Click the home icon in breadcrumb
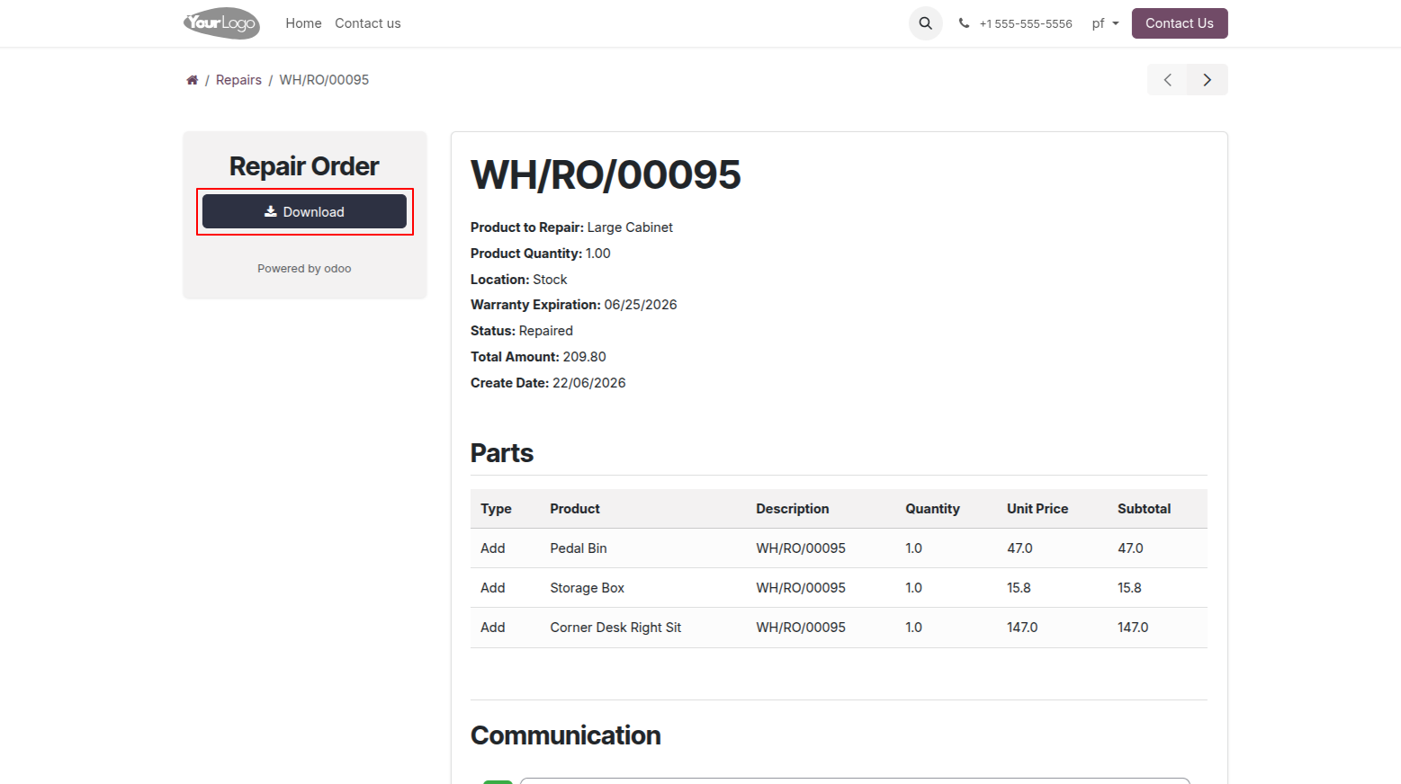 coord(192,80)
